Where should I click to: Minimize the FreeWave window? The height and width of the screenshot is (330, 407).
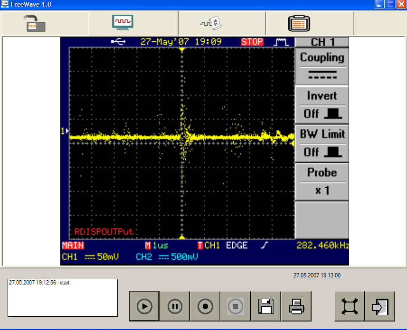click(x=379, y=4)
